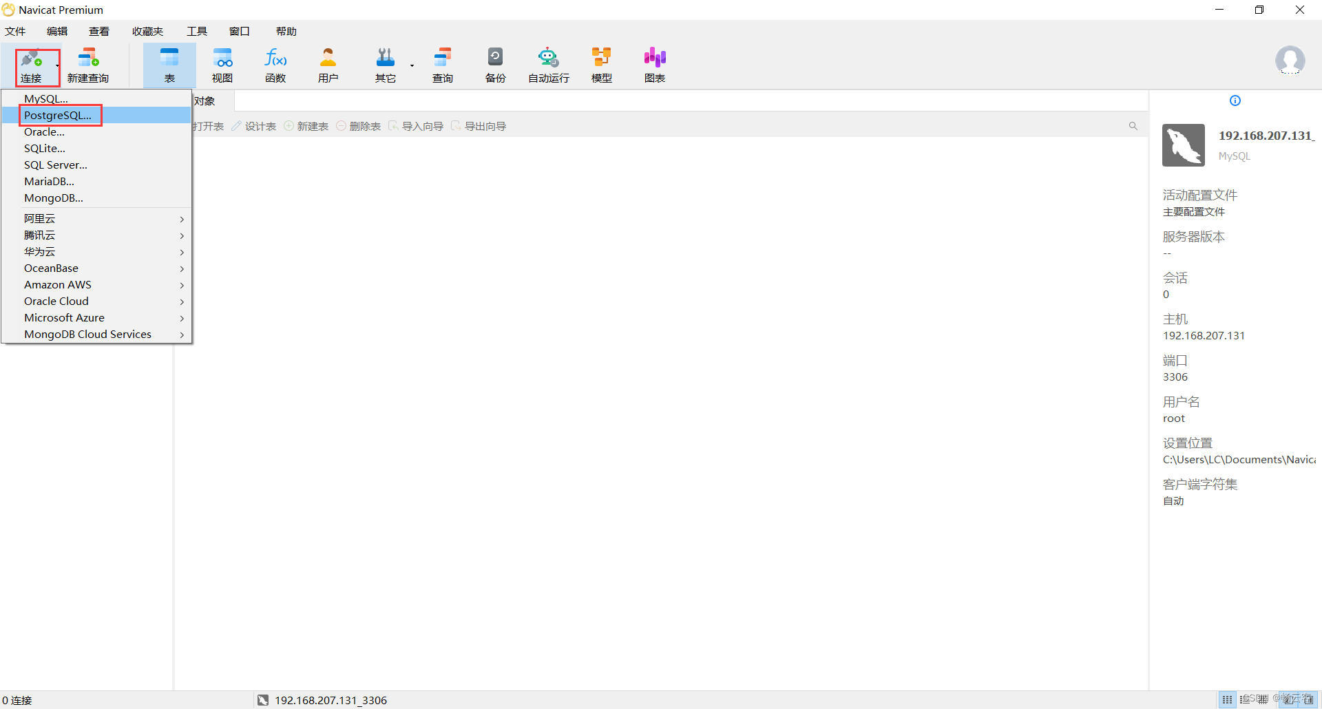Image resolution: width=1322 pixels, height=709 pixels.
Task: Expand the OceanBase submenu
Action: [96, 268]
